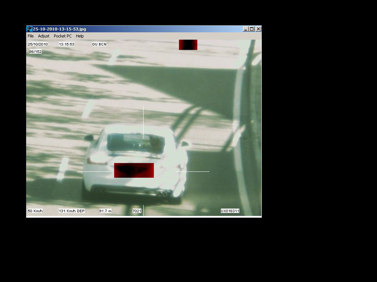Open the File menu
Viewport: 377px width, 282px height.
30,36
